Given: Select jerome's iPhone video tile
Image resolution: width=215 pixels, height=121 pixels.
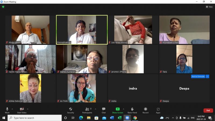Looking at the screenshot, I should click(133, 59).
